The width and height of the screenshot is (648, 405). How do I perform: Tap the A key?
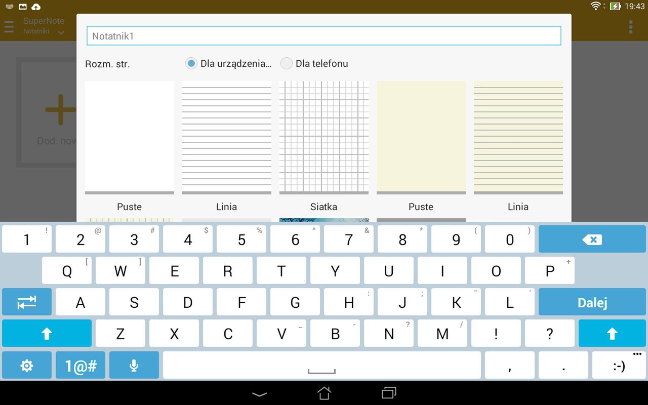pyautogui.click(x=80, y=302)
